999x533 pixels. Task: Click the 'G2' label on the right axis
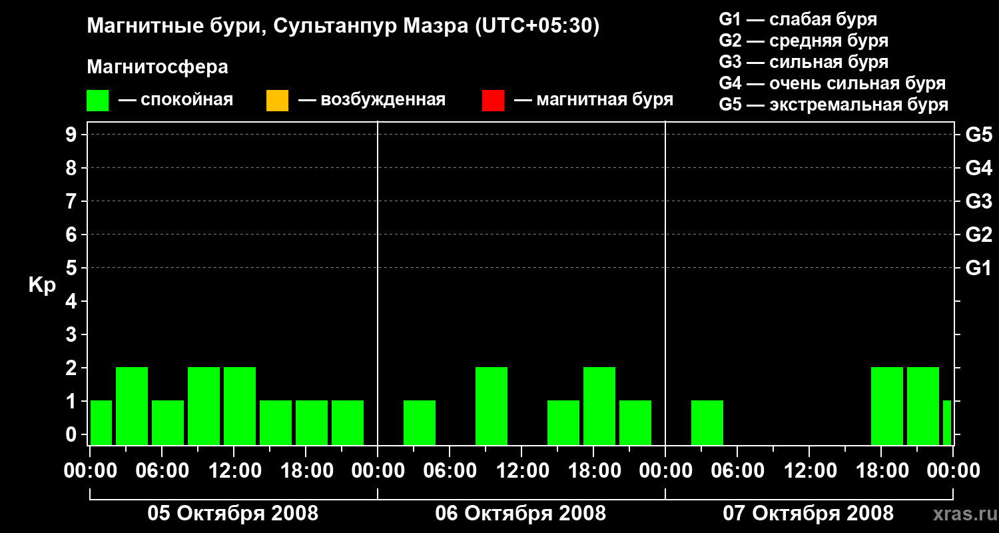pos(979,235)
